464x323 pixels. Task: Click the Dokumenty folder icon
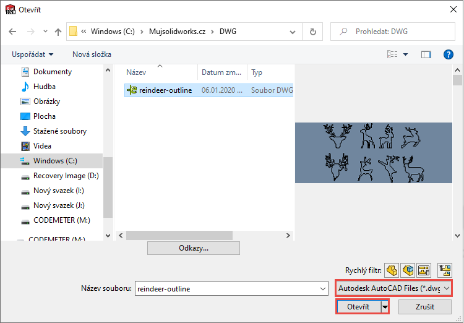coord(25,72)
